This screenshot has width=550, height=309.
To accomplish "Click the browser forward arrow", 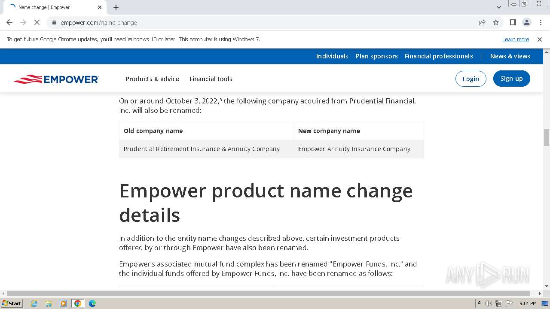I will (x=23, y=22).
